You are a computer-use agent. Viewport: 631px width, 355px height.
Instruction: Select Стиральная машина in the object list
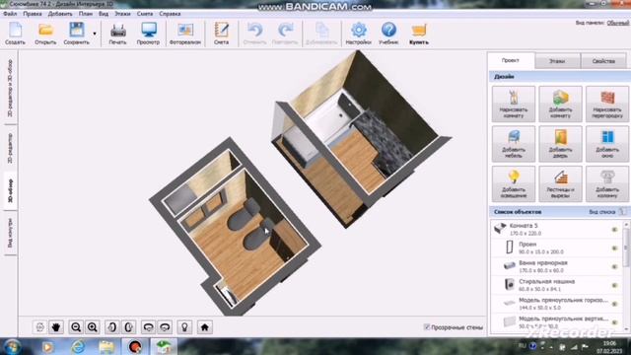coord(555,285)
